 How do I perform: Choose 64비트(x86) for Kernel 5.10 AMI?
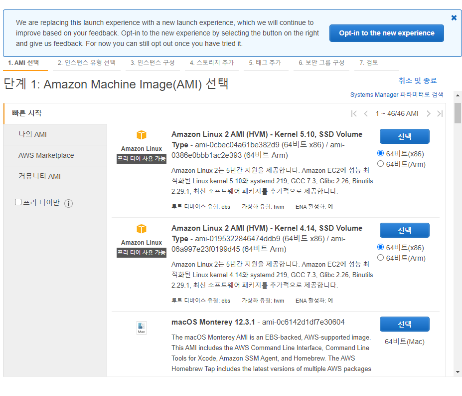click(381, 153)
